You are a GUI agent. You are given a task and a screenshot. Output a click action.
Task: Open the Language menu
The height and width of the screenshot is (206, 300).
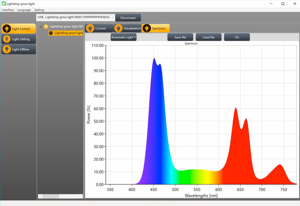click(x=24, y=10)
